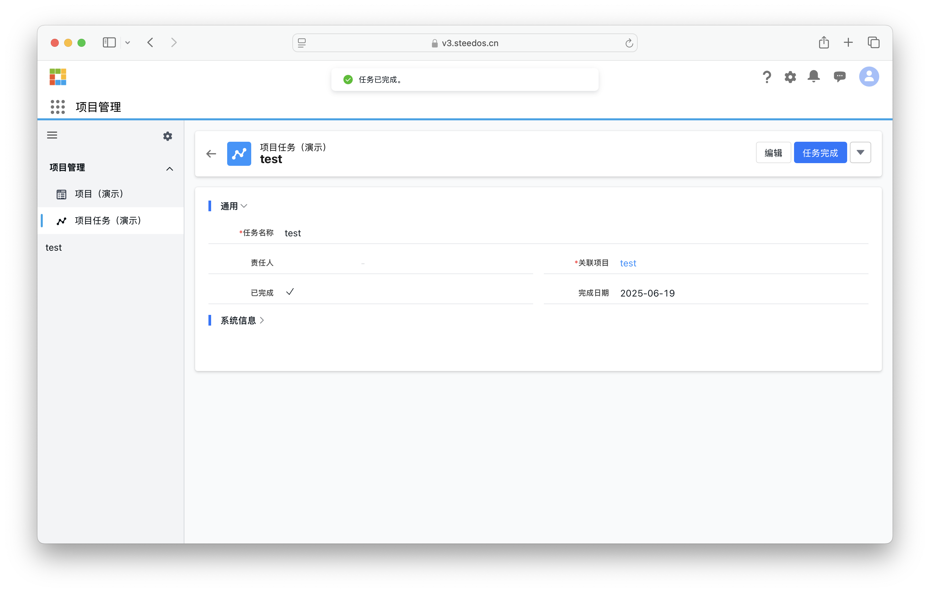Viewport: 930px width, 593px height.
Task: Open Safari sidebar dropdown chevron
Action: pyautogui.click(x=128, y=42)
